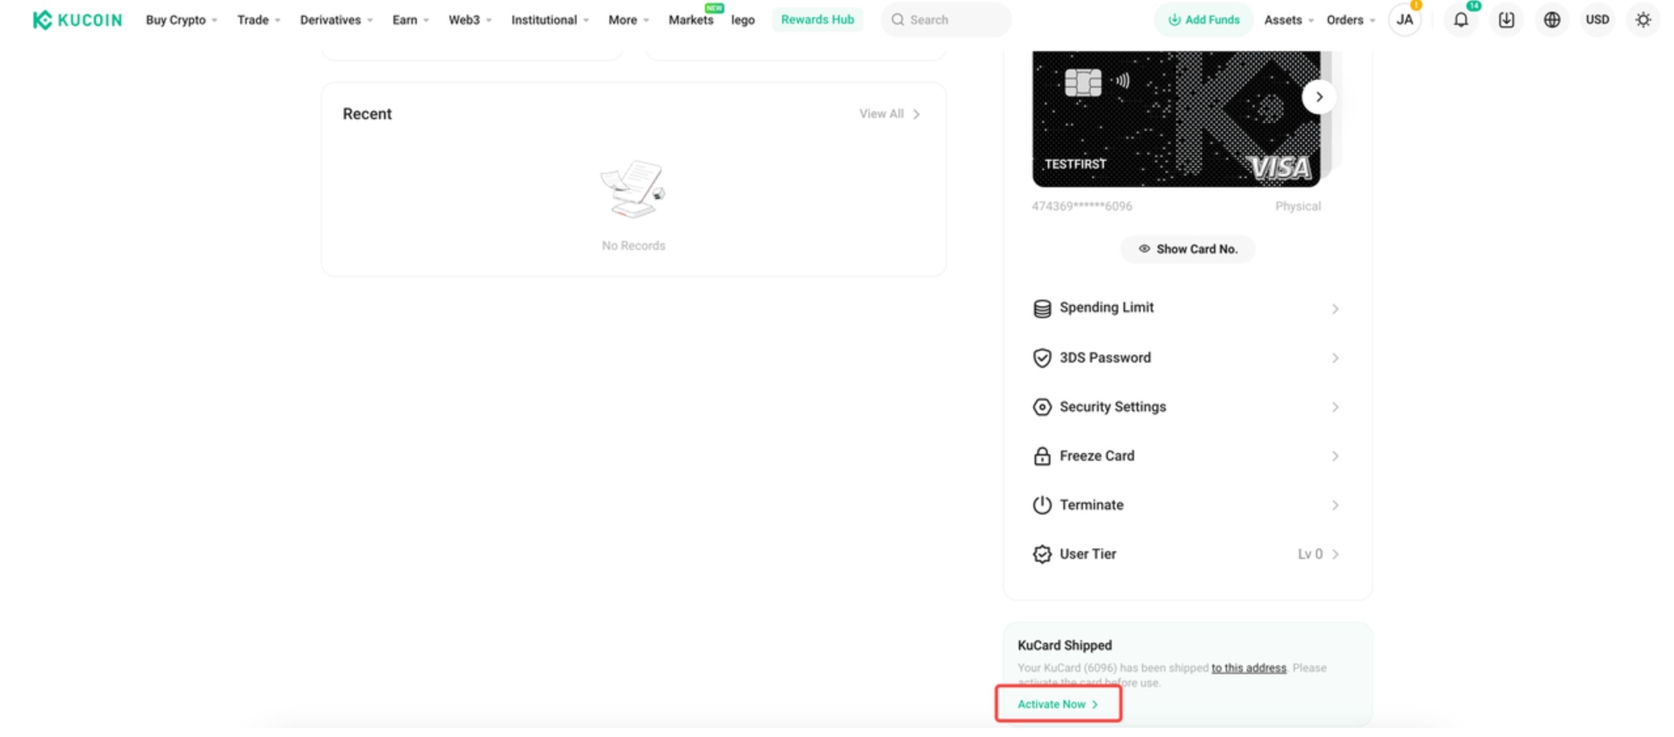Open the Spending Limit row
The height and width of the screenshot is (737, 1674).
1186,308
